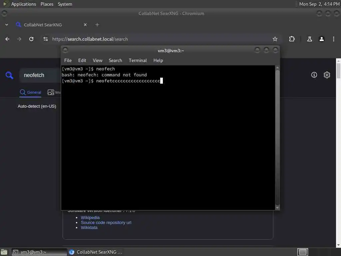The image size is (341, 256).
Task: Select the Images search category
Action: tap(54, 92)
